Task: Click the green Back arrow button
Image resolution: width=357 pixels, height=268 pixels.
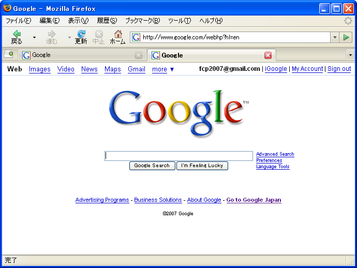Action: point(17,35)
